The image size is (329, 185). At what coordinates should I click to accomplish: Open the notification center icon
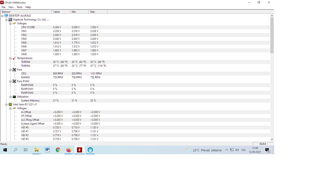[267, 150]
